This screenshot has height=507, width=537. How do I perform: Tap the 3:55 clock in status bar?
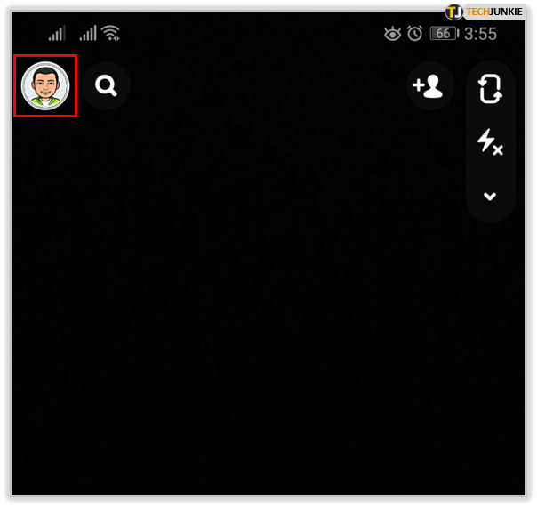click(x=480, y=34)
